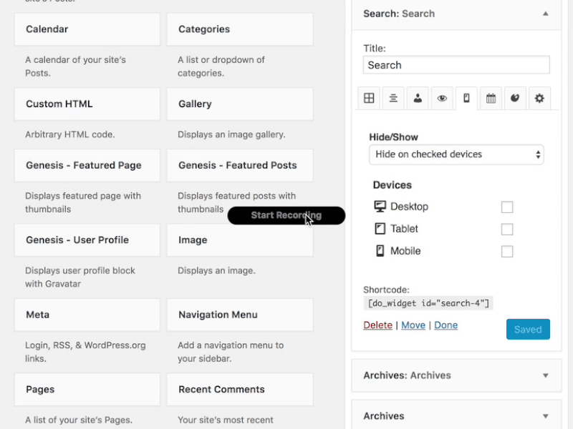Open the Hide/Show dropdown
The image size is (573, 429).
coord(456,154)
